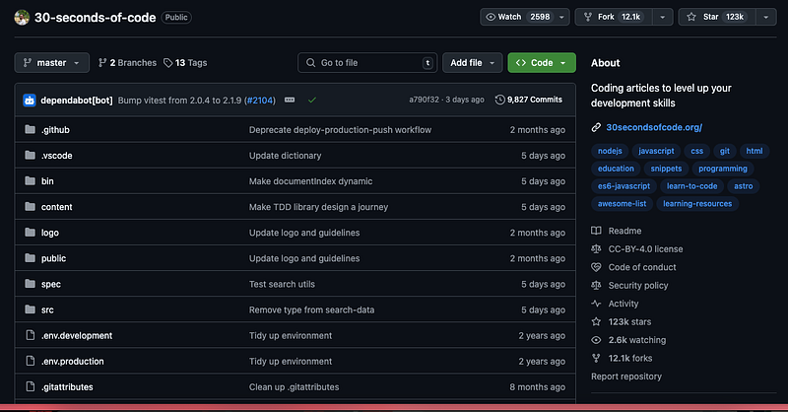The width and height of the screenshot is (788, 412).
Task: Open commit 'Remove type from search-data'
Action: point(311,309)
